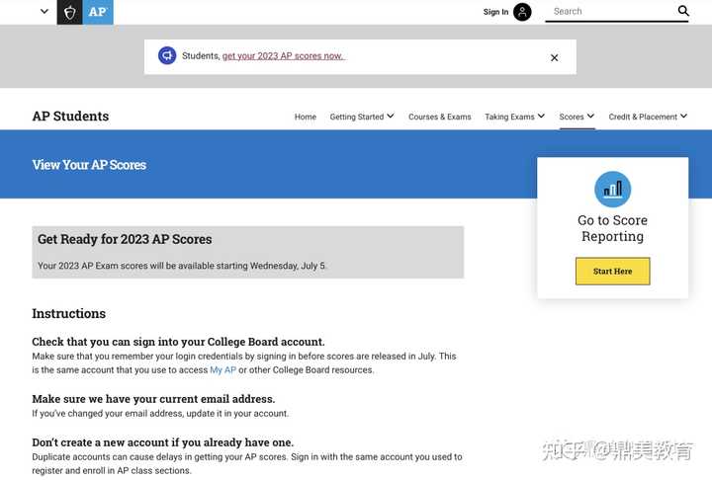Expand the Getting Started menu
712x480 pixels.
click(362, 117)
